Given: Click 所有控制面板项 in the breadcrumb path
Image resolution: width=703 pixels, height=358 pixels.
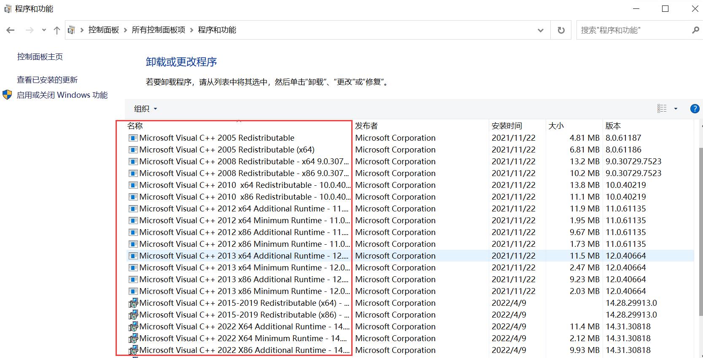Looking at the screenshot, I should point(159,30).
